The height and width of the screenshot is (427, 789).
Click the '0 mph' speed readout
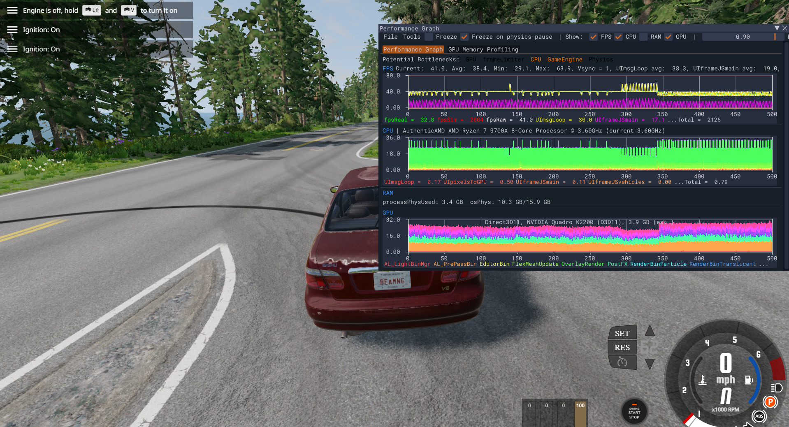click(726, 369)
